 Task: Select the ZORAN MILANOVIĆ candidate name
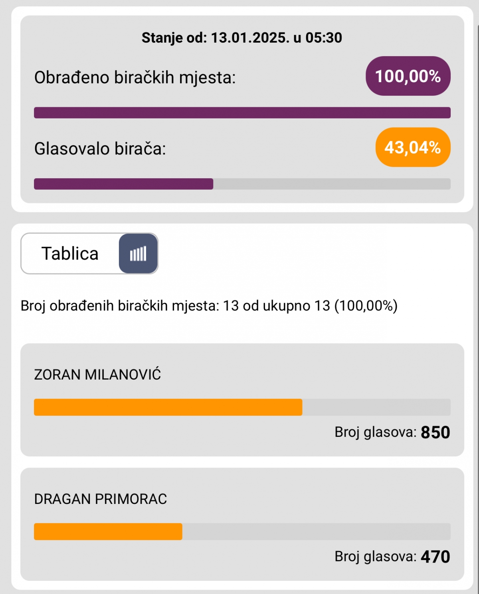(97, 375)
